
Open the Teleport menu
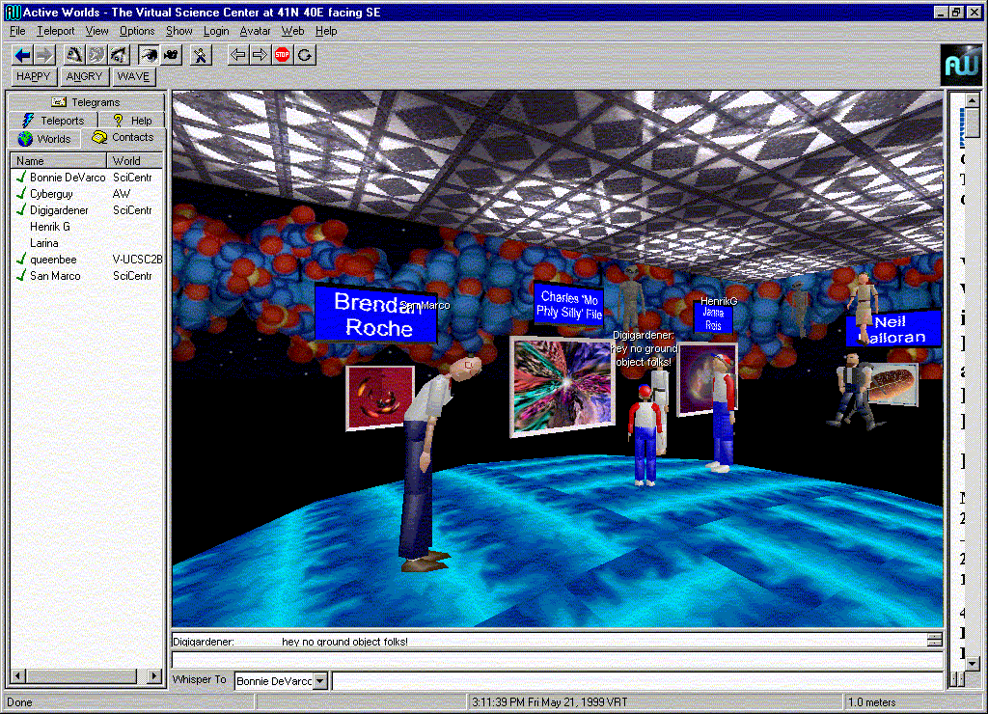tap(55, 31)
